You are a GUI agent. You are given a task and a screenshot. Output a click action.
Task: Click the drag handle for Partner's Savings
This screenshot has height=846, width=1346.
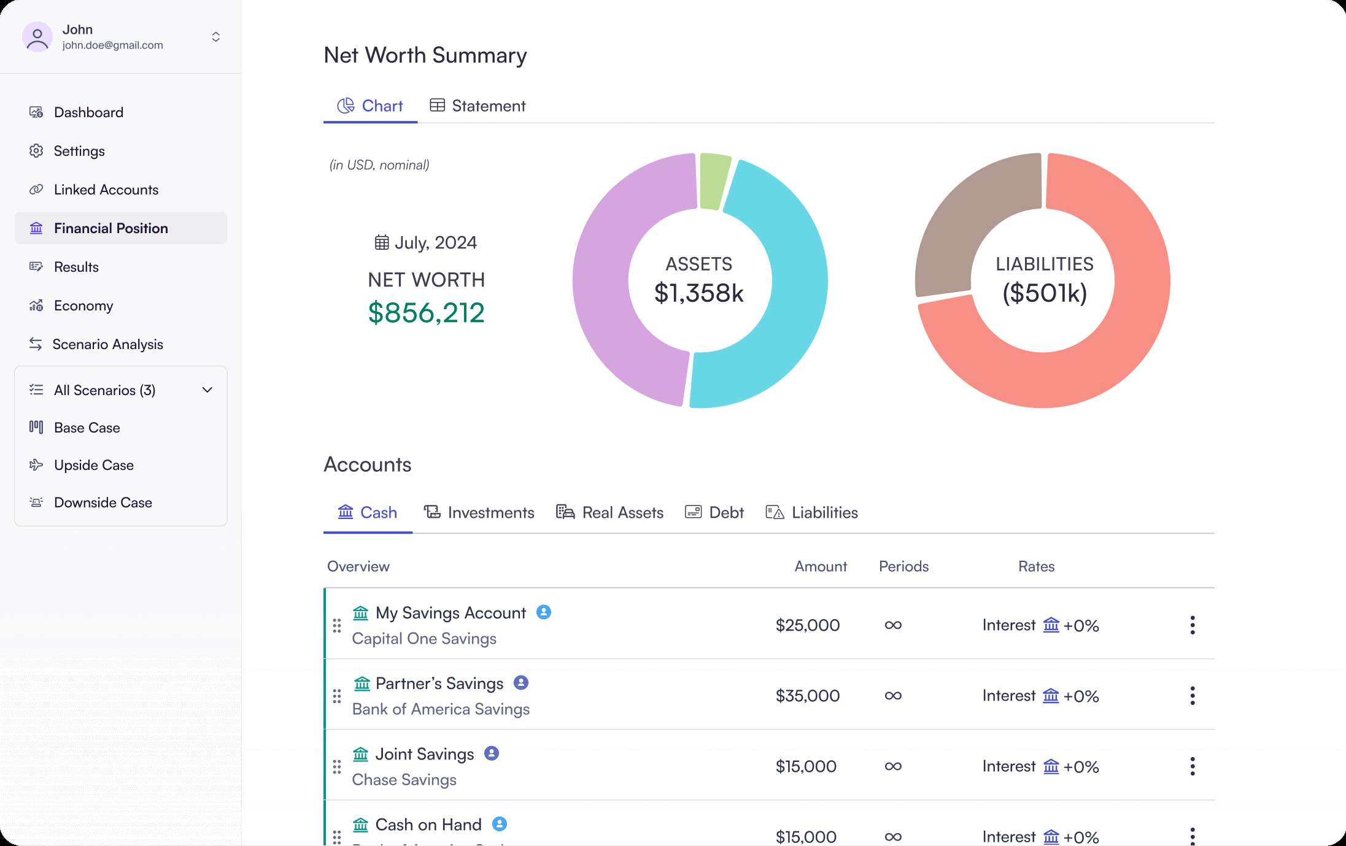tap(337, 696)
